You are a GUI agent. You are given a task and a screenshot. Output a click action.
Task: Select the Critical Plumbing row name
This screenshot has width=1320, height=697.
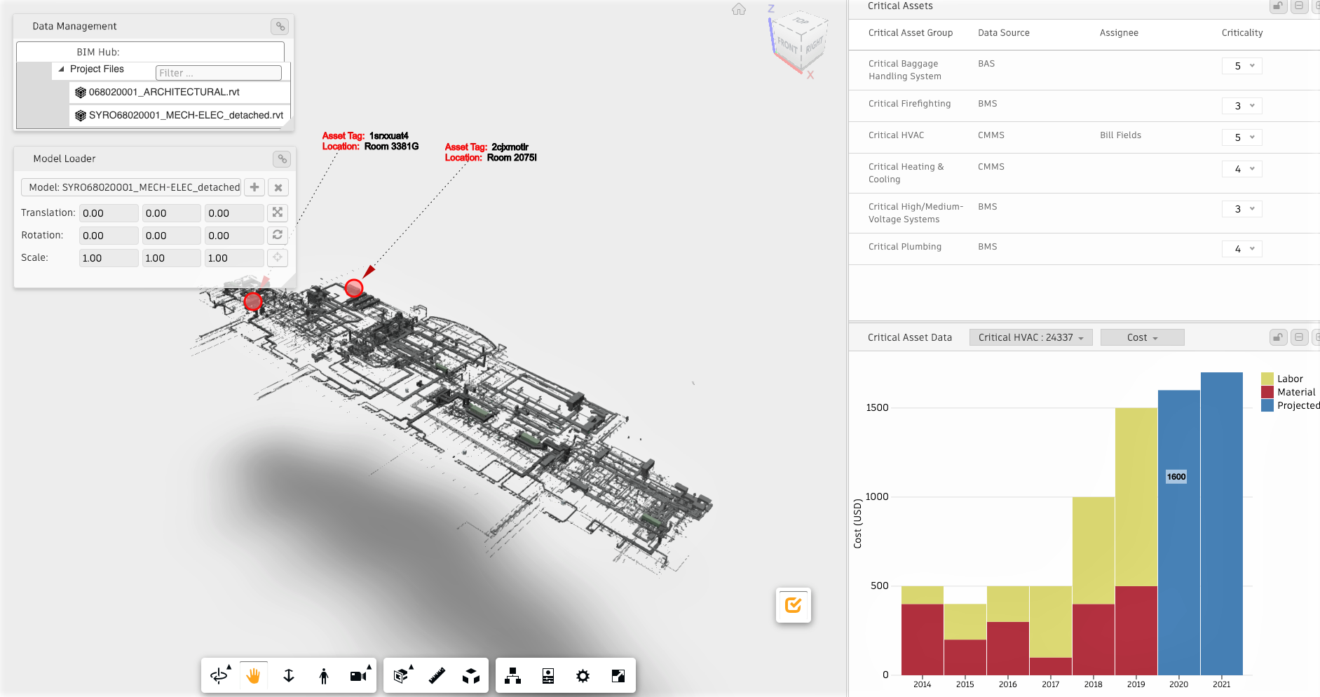pyautogui.click(x=905, y=247)
